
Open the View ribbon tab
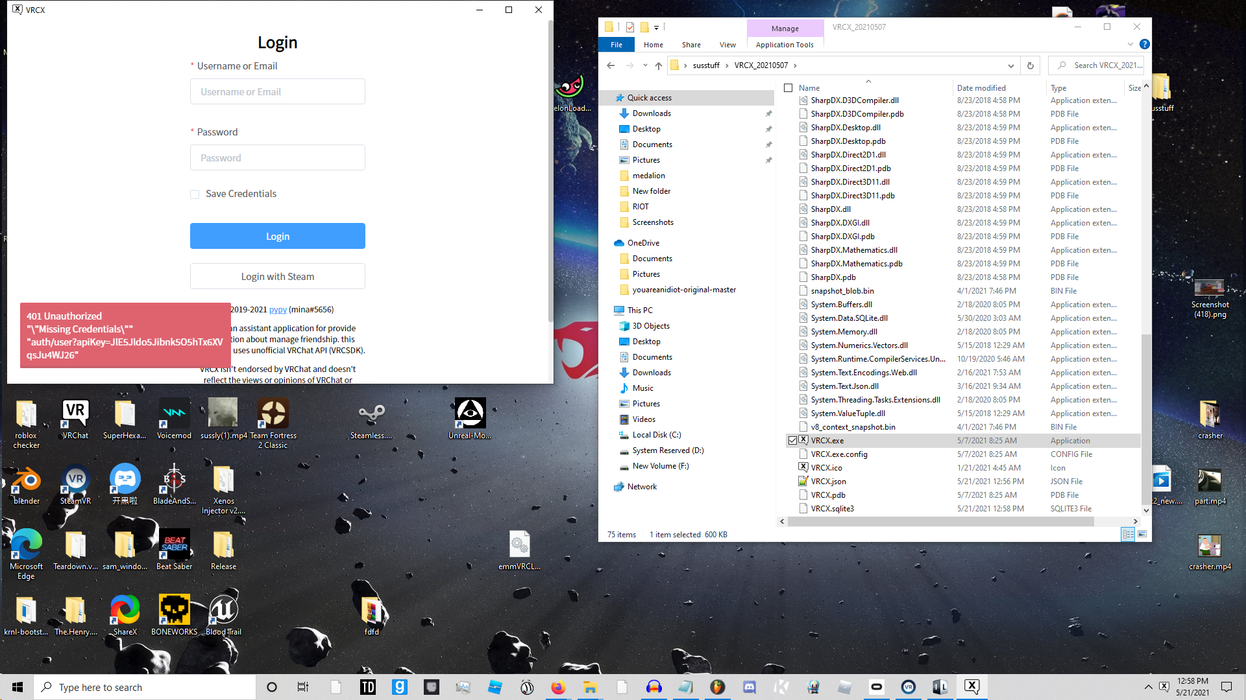click(727, 45)
